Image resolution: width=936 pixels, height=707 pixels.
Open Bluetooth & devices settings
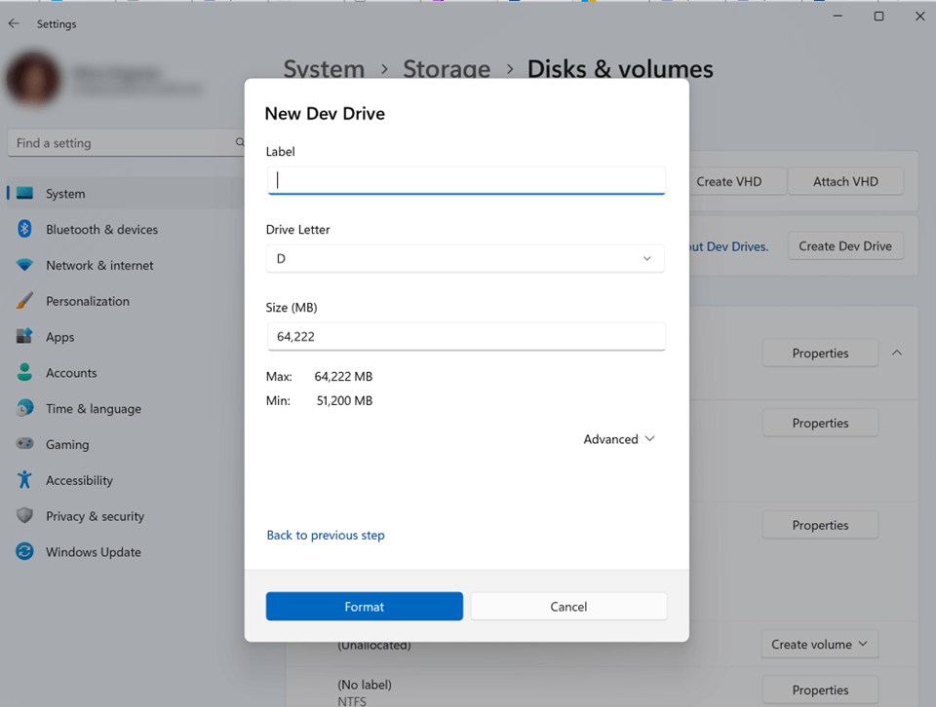tap(100, 229)
